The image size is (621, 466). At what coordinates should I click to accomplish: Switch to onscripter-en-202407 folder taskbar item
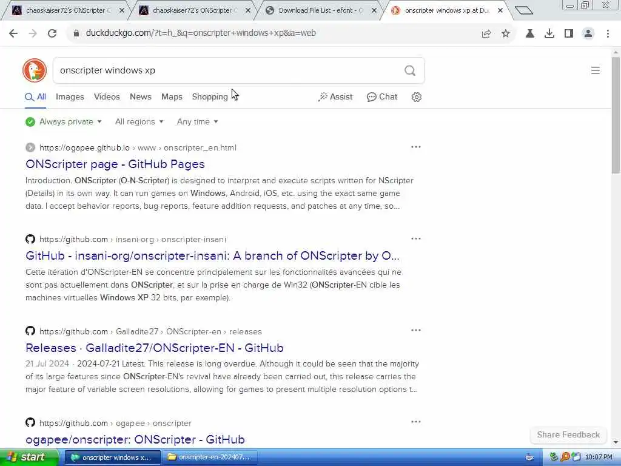tap(209, 458)
